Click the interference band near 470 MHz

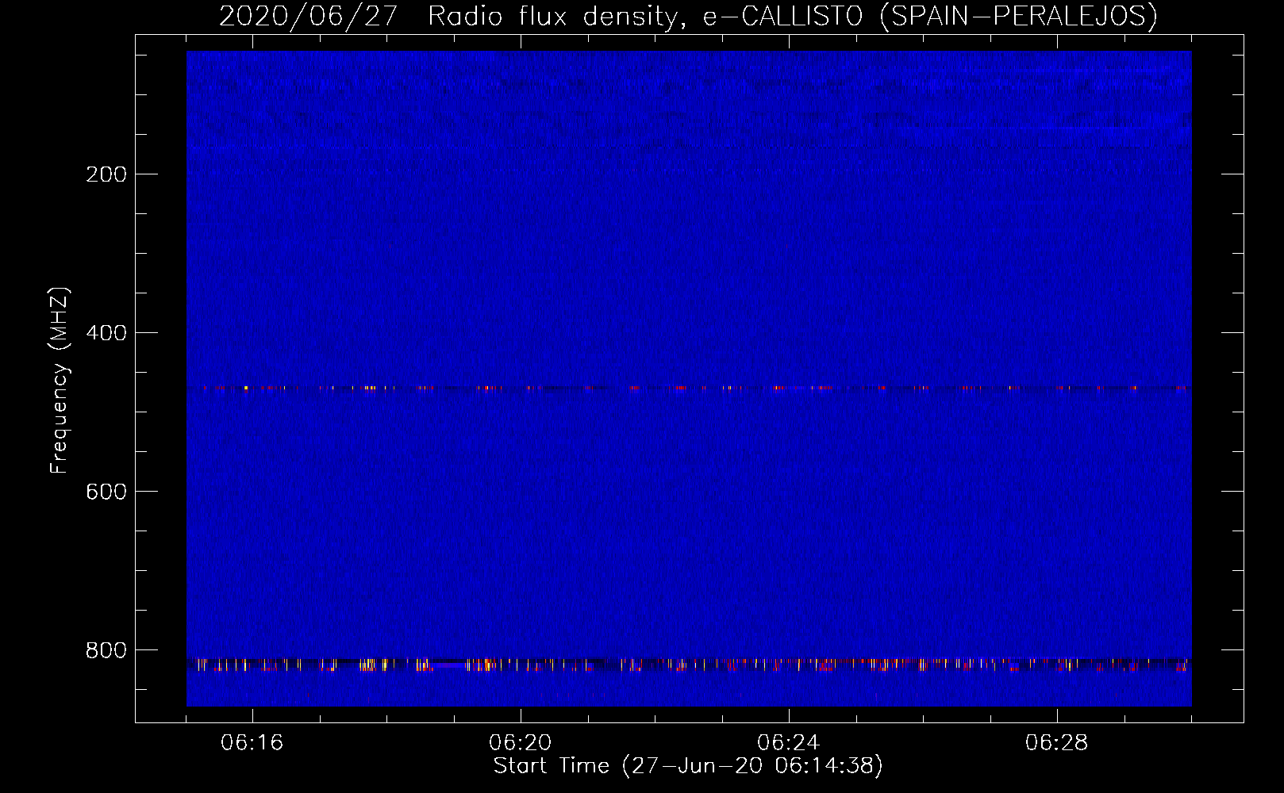(x=689, y=389)
